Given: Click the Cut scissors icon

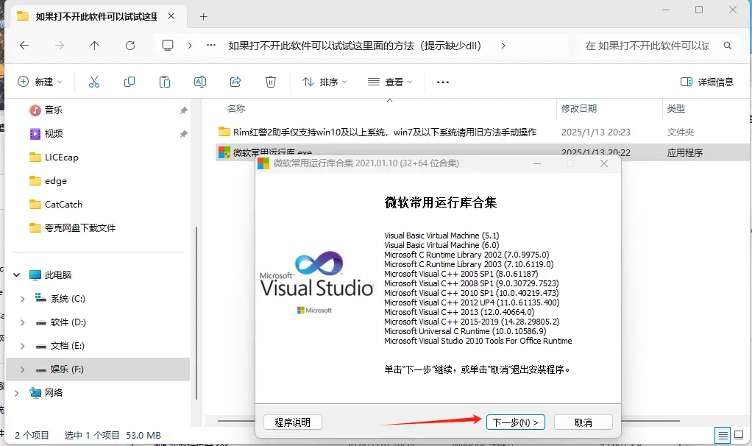Looking at the screenshot, I should 94,82.
